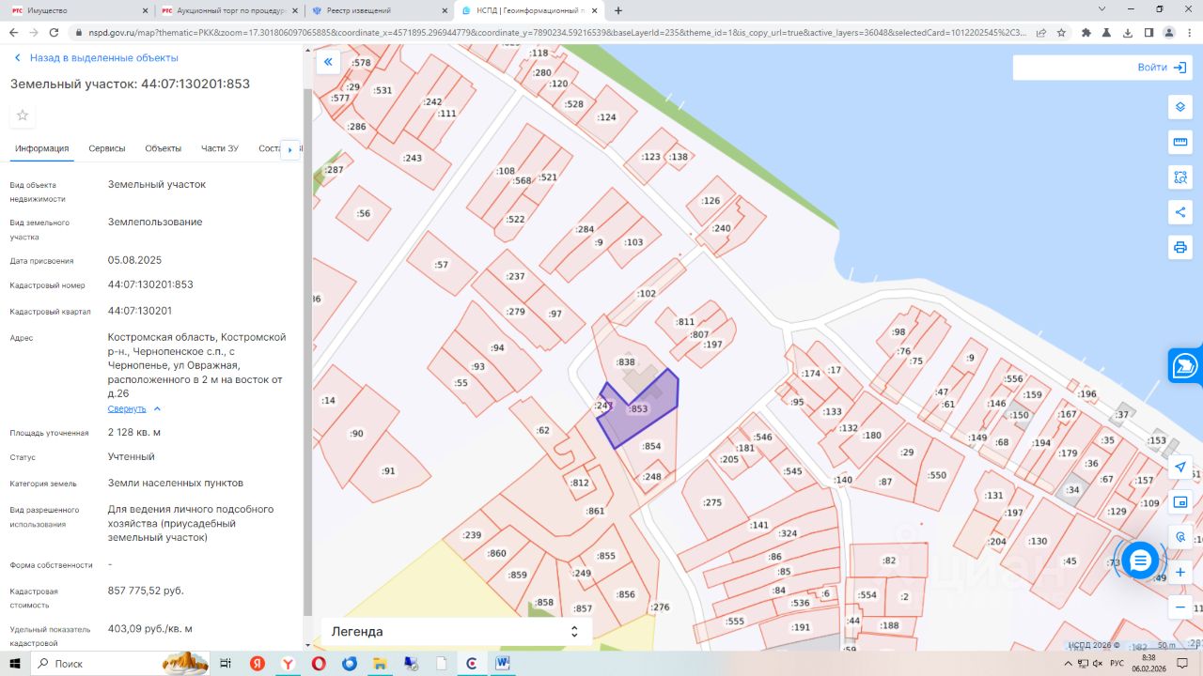Image resolution: width=1203 pixels, height=676 pixels.
Task: Open the browser tab search dropdown
Action: tap(1102, 9)
